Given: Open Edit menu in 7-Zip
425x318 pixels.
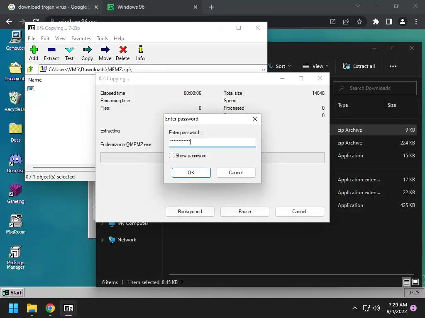Looking at the screenshot, I should (x=45, y=39).
